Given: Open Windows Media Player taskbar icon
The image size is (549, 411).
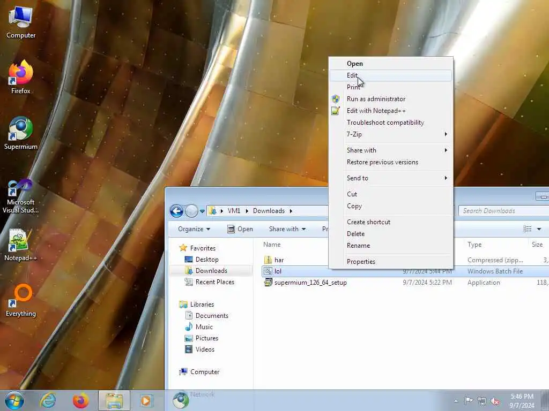Looking at the screenshot, I should click(x=146, y=400).
